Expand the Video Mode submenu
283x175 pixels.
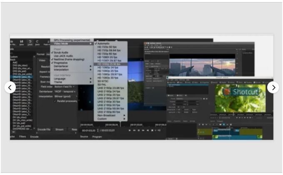tap(71, 43)
